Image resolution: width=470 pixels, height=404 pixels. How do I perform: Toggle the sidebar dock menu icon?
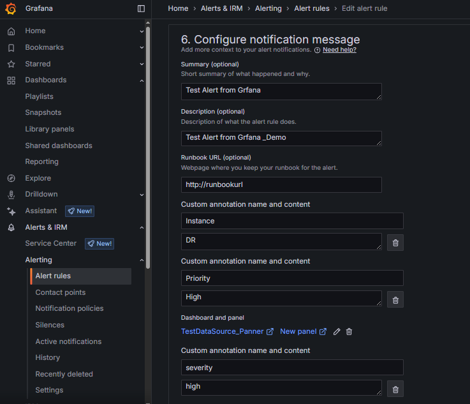coord(141,9)
